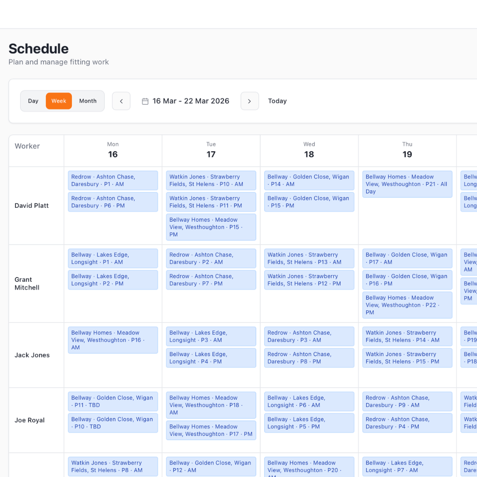Viewport: 477px width, 477px height.
Task: Open Bellway Golden Close P15 PM job
Action: [x=309, y=202]
